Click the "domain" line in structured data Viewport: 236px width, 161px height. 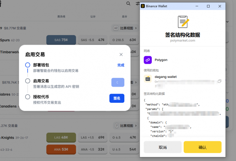click(x=158, y=122)
